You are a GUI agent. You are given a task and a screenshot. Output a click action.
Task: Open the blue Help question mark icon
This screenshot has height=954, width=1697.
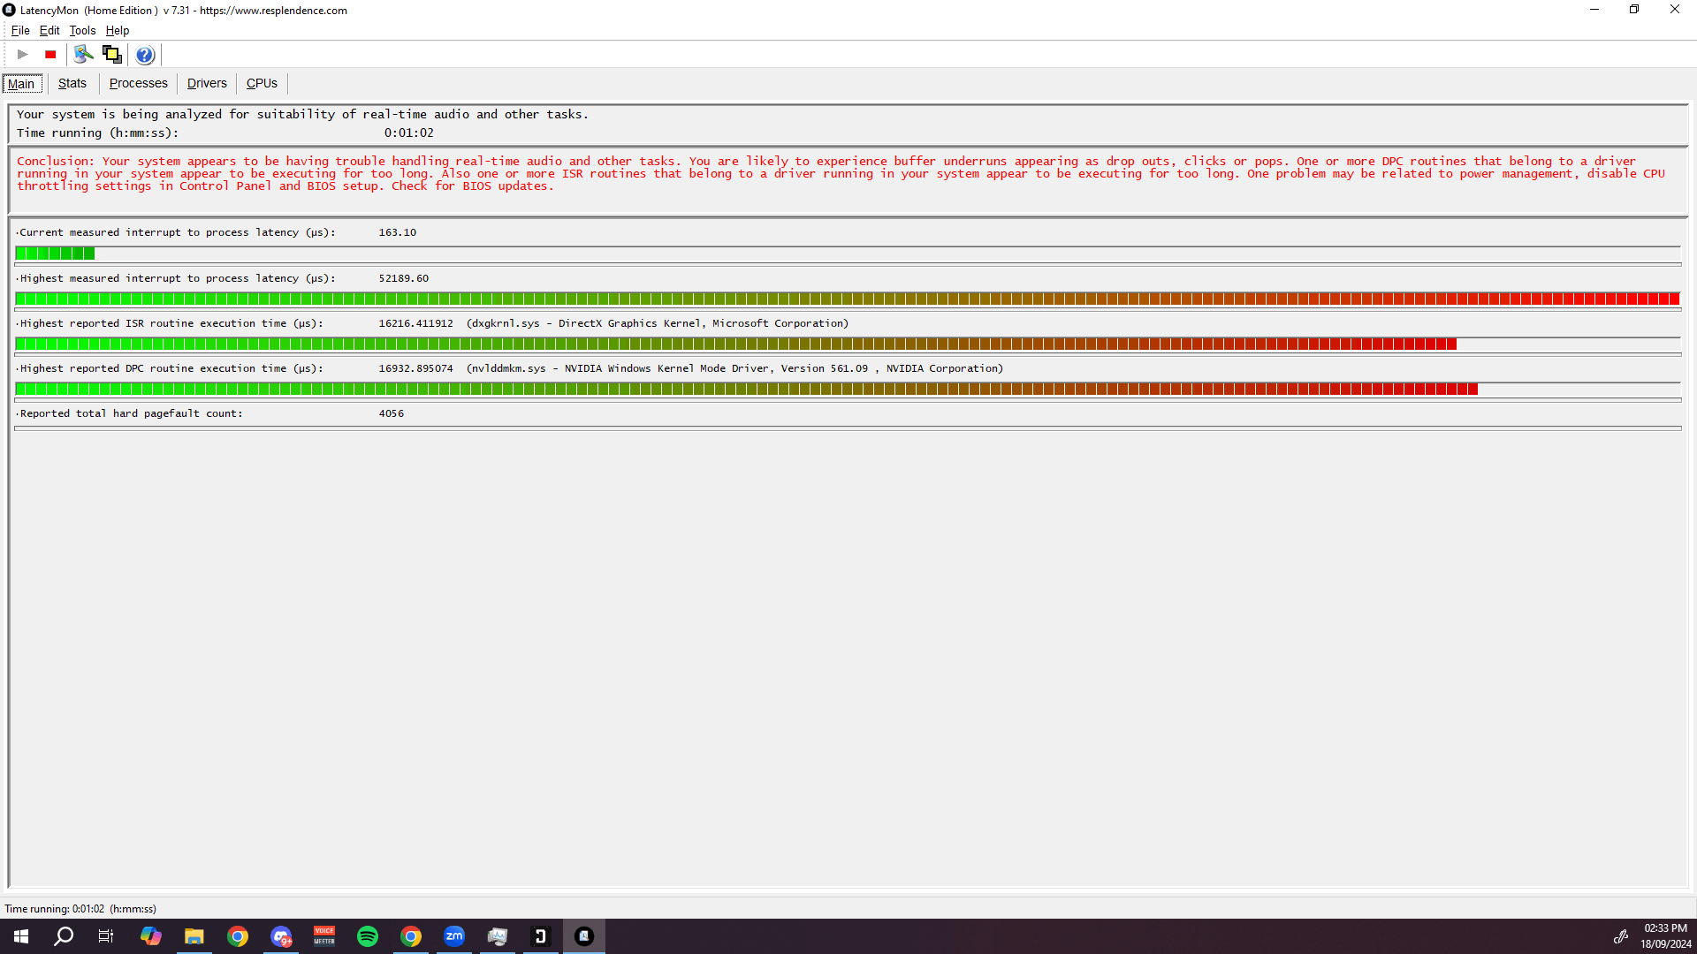click(x=145, y=55)
